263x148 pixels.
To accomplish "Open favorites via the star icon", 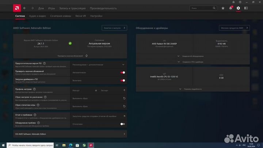I will pos(223,8).
